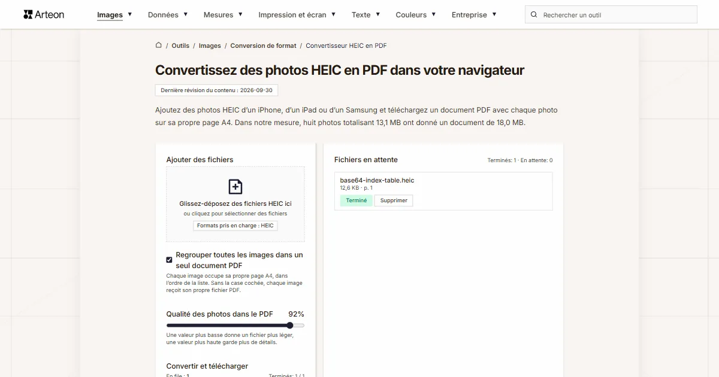Click the Arteon logo

click(x=44, y=14)
